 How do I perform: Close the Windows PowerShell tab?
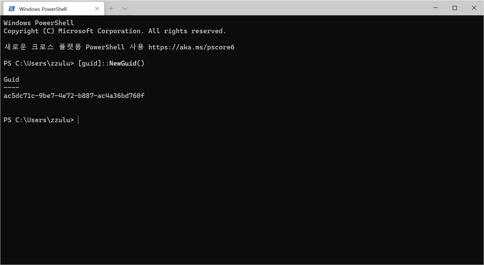coord(97,8)
